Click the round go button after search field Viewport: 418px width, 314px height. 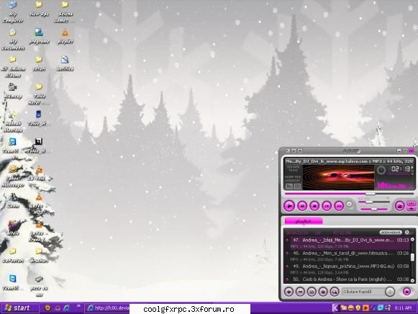(x=390, y=292)
